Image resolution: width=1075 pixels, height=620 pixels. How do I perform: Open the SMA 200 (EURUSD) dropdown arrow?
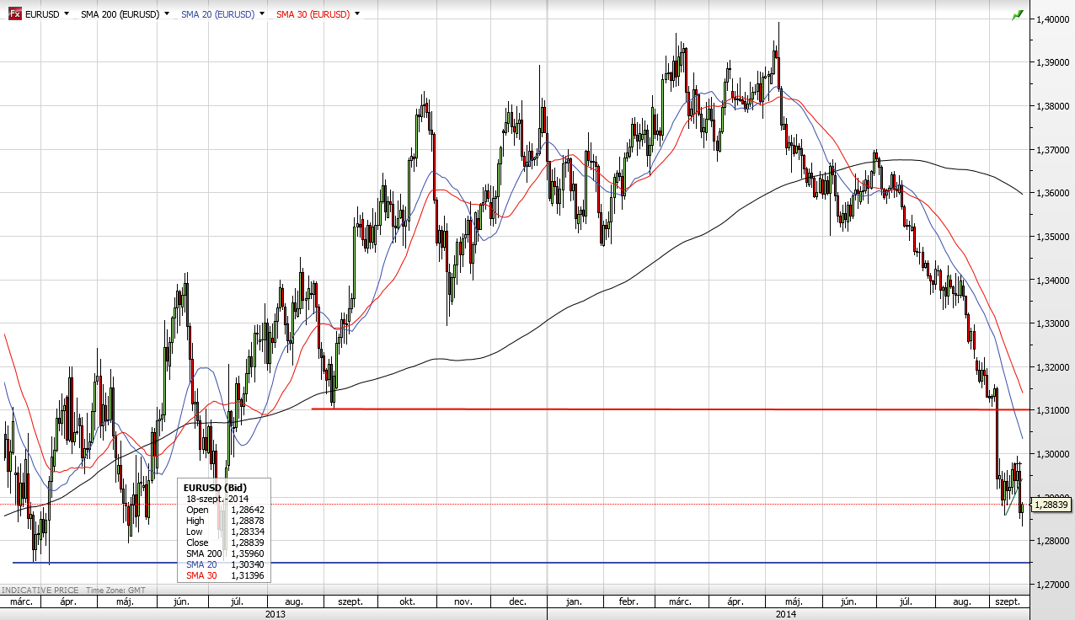click(167, 14)
